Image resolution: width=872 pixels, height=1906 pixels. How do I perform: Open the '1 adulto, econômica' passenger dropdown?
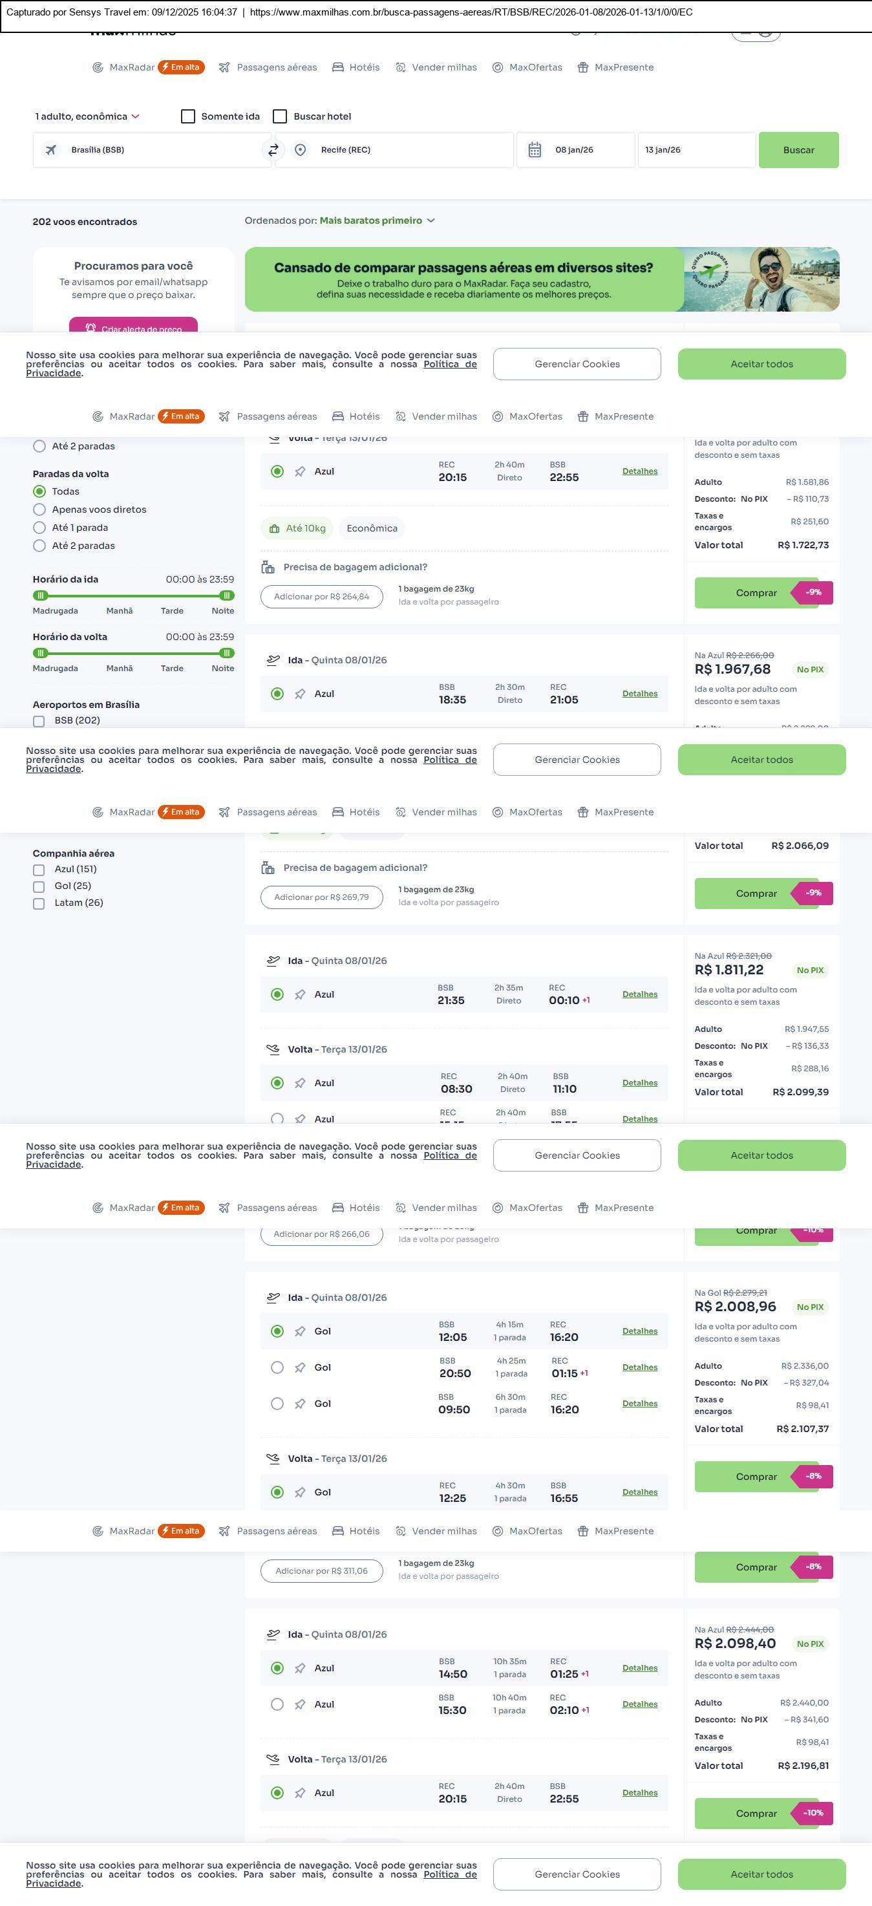87,117
